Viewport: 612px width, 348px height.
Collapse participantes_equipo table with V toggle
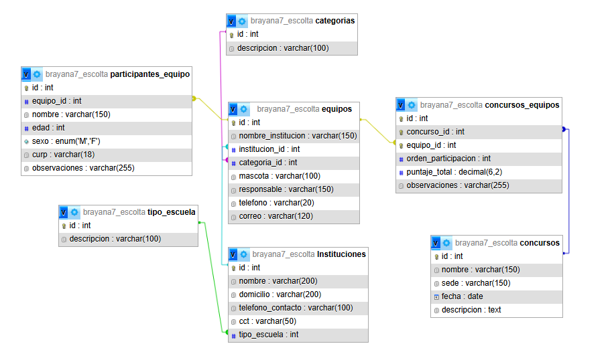27,74
